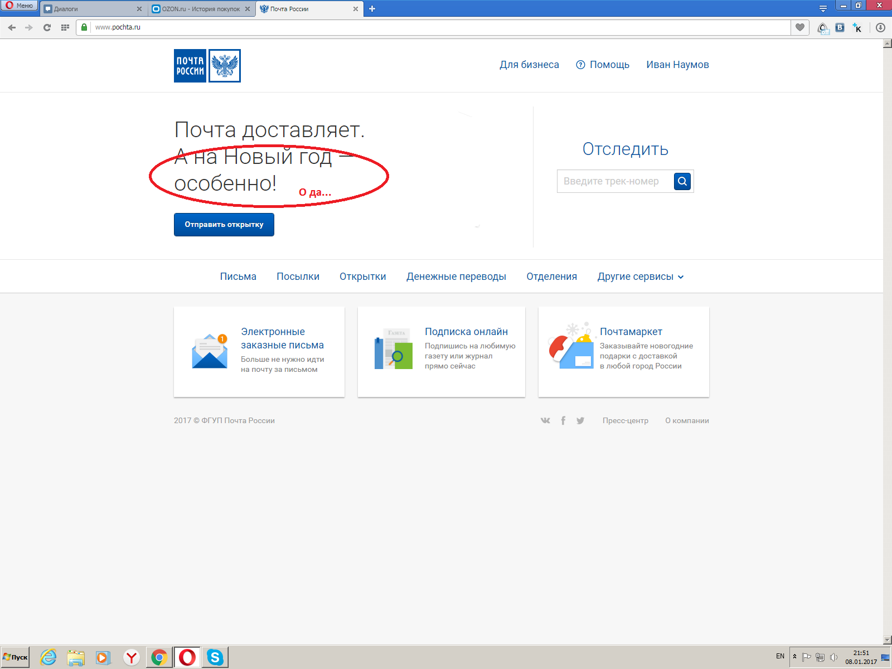Open the Facebook footer icon
The height and width of the screenshot is (669, 892).
point(563,421)
